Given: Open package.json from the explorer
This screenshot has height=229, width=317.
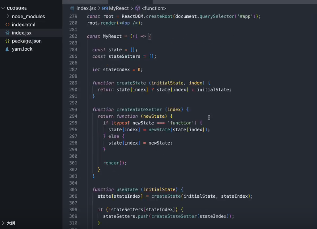Looking at the screenshot, I should (x=27, y=41).
